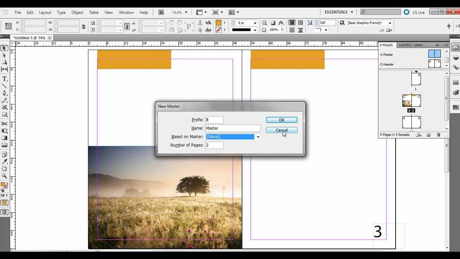Select the Pen tool
The image size is (460, 259).
point(5,93)
